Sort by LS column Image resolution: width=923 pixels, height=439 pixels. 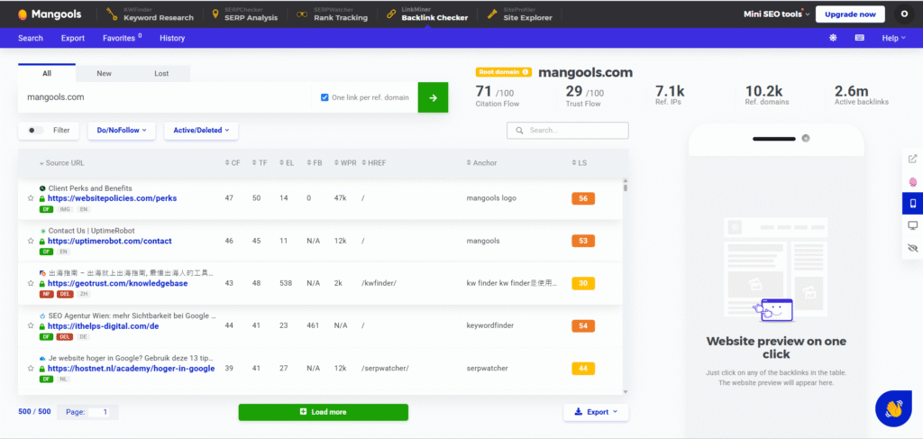point(580,163)
